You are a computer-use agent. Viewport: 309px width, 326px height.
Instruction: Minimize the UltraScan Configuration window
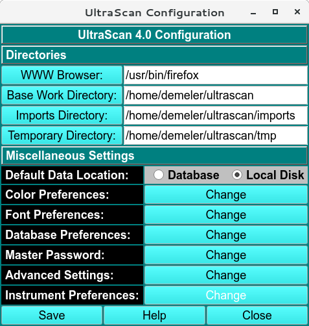click(x=253, y=12)
